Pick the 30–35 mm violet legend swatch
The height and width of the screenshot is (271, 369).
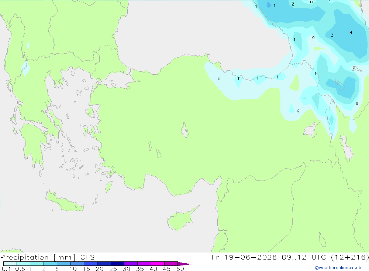click(x=131, y=264)
